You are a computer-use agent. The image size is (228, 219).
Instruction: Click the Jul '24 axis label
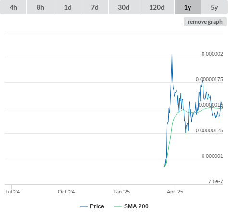[x=12, y=192]
